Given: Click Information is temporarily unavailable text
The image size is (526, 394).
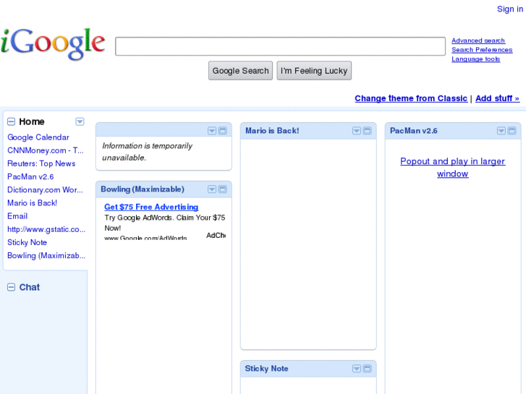Looking at the screenshot, I should 148,152.
